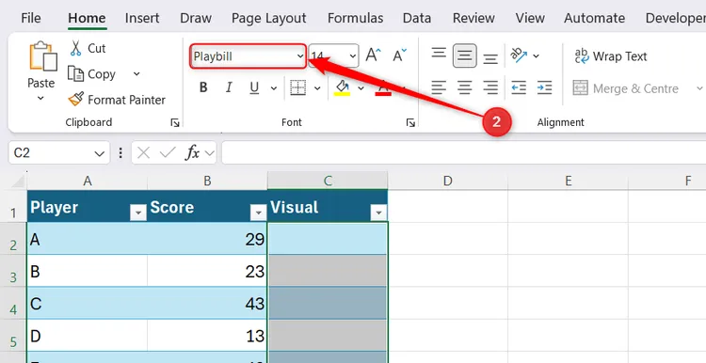
Task: Click the Wrap Text button
Action: pyautogui.click(x=611, y=56)
